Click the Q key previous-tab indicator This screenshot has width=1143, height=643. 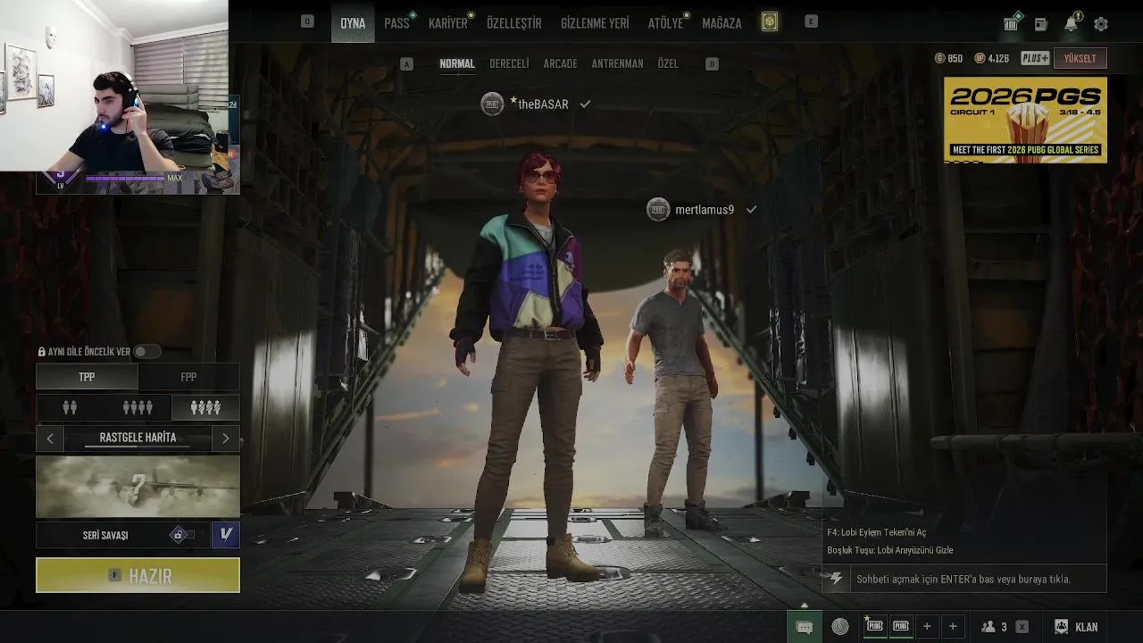(307, 21)
